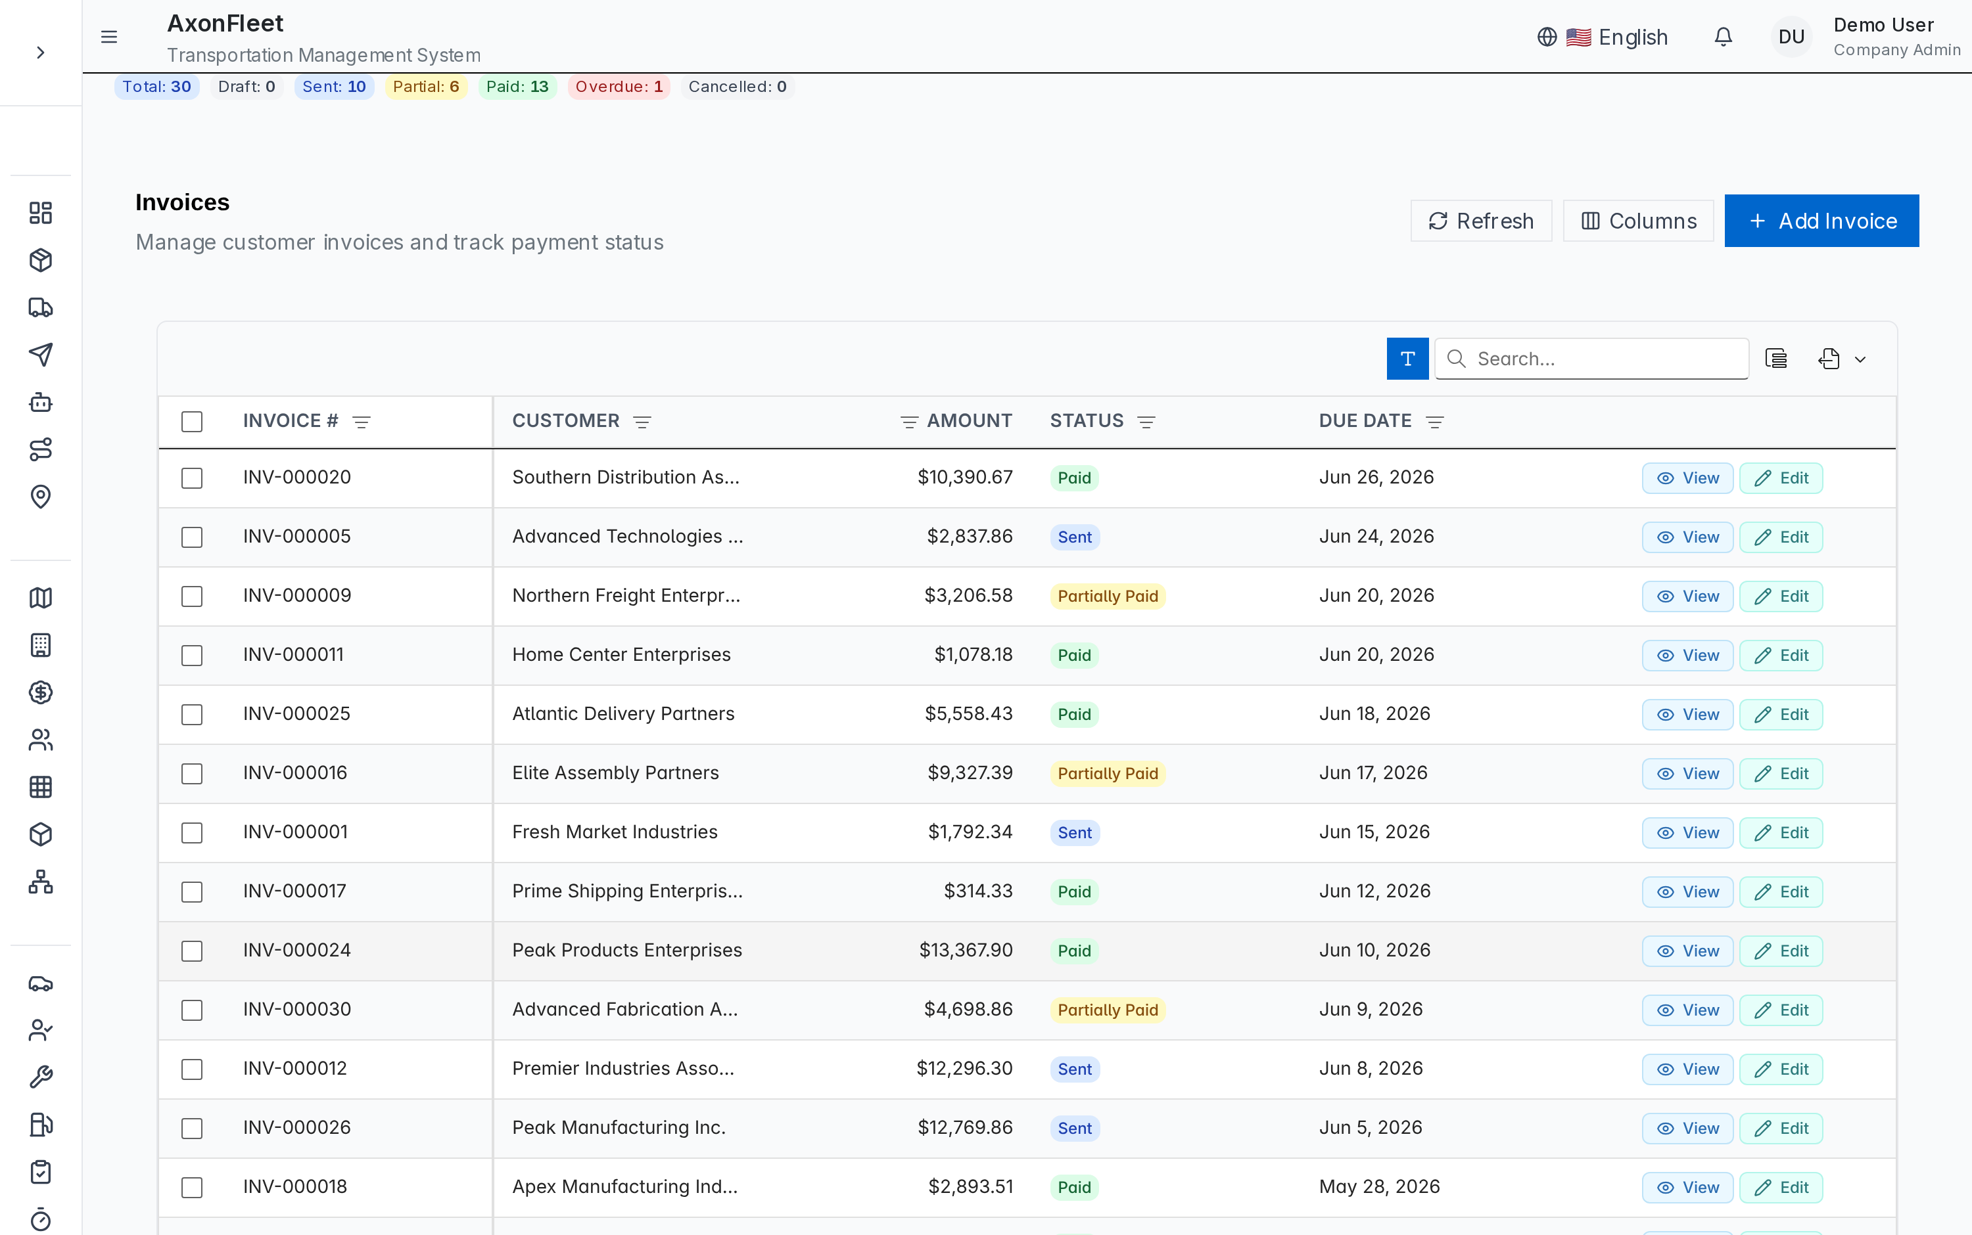The image size is (1972, 1235).
Task: Click Add Invoice
Action: click(x=1821, y=221)
